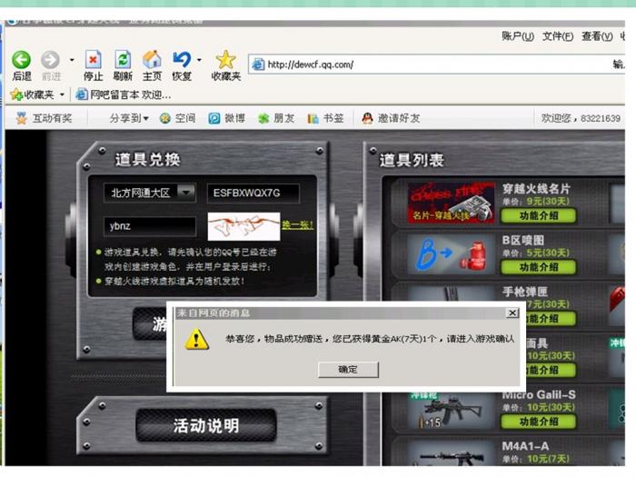636x477 pixels.
Task: Click the blue Restore (恢复) icon
Action: (x=182, y=60)
